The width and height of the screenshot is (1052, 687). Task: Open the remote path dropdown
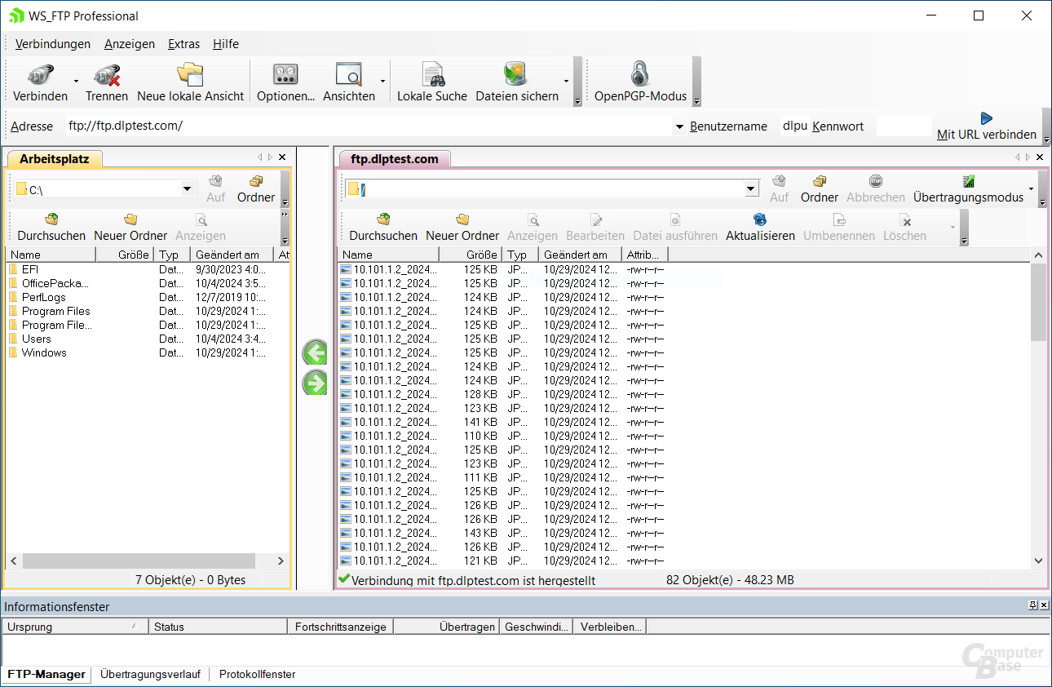point(751,189)
